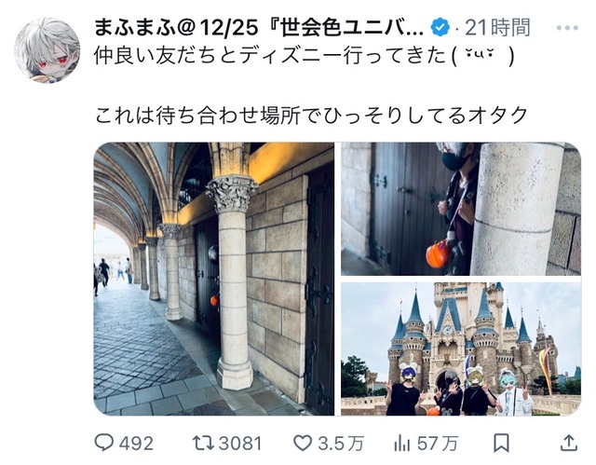Like the tweet with heart icon
This screenshot has width=596, height=465.
tap(303, 443)
